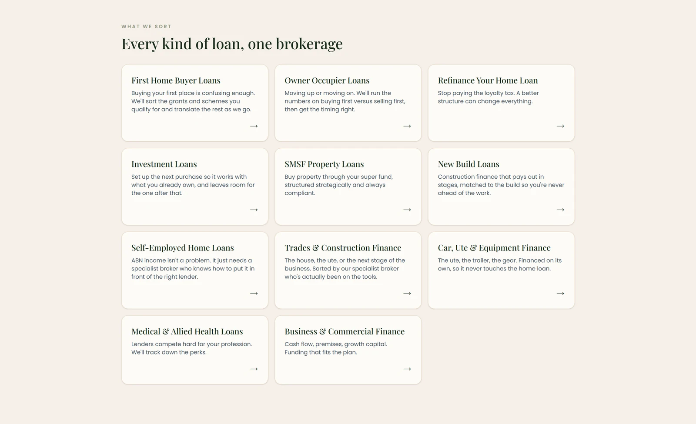Viewport: 696px width, 424px height.
Task: Click the 'WHAT WE SORT' label
Action: [146, 27]
